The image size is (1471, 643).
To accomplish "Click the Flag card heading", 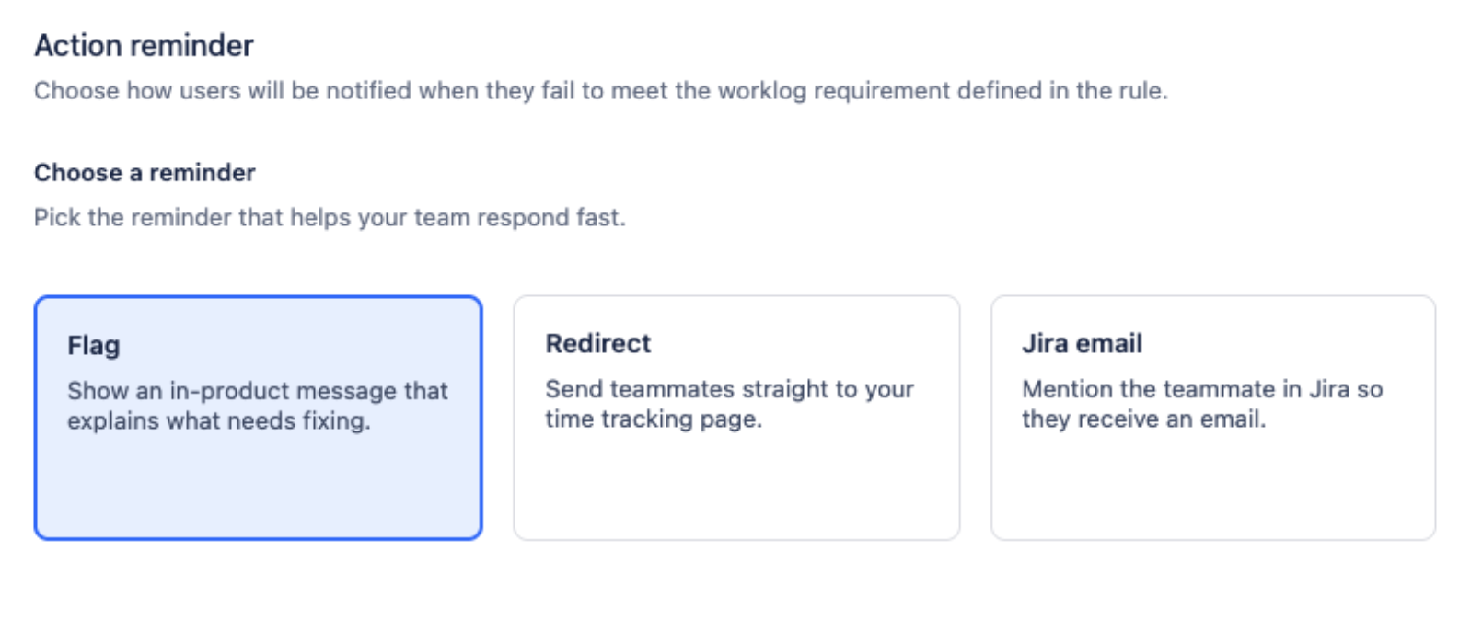I will click(93, 347).
